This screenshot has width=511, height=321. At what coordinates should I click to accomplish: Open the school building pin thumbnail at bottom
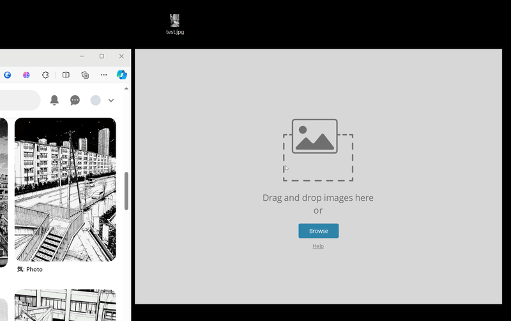coord(65,305)
